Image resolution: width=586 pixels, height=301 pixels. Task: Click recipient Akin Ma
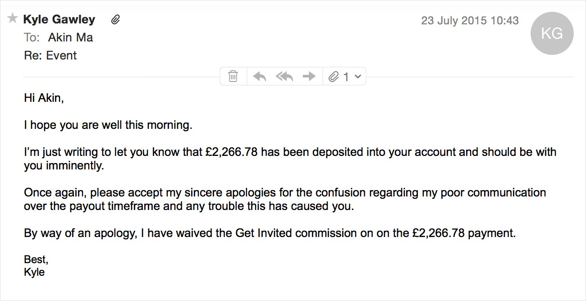71,37
